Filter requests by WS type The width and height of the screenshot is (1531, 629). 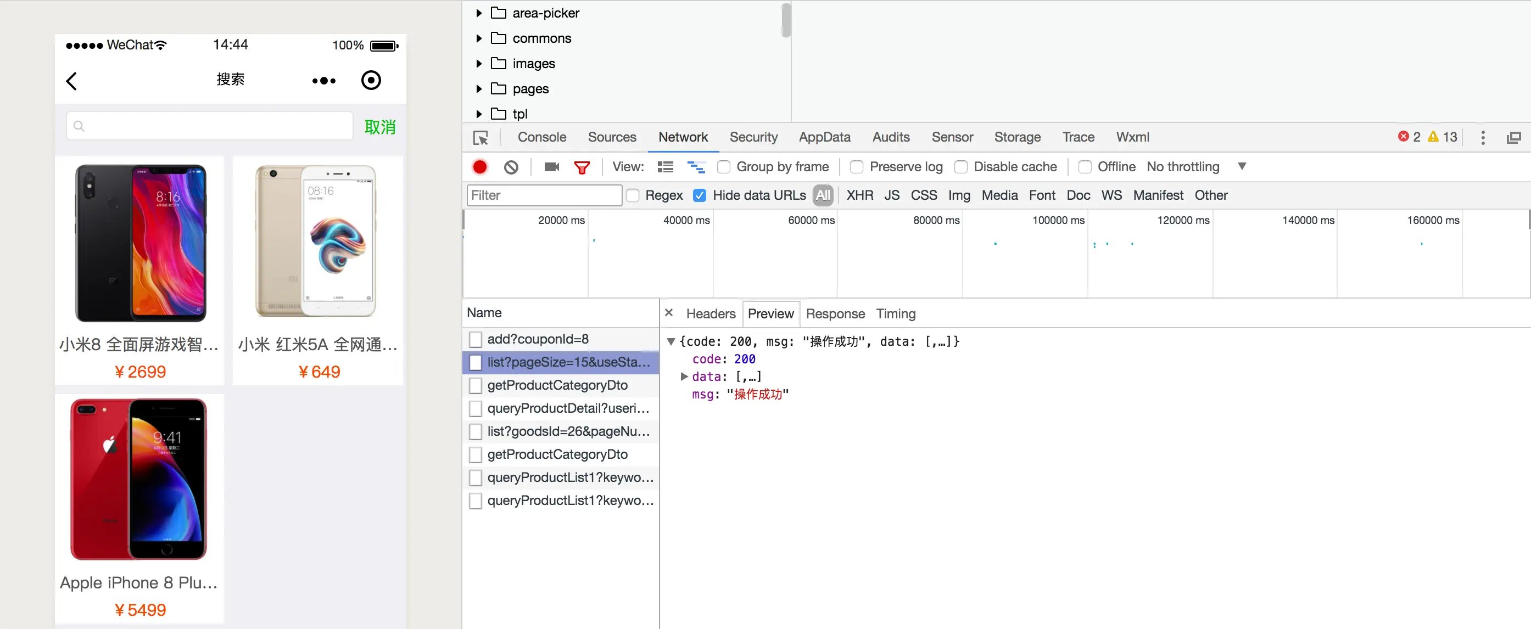pos(1111,195)
